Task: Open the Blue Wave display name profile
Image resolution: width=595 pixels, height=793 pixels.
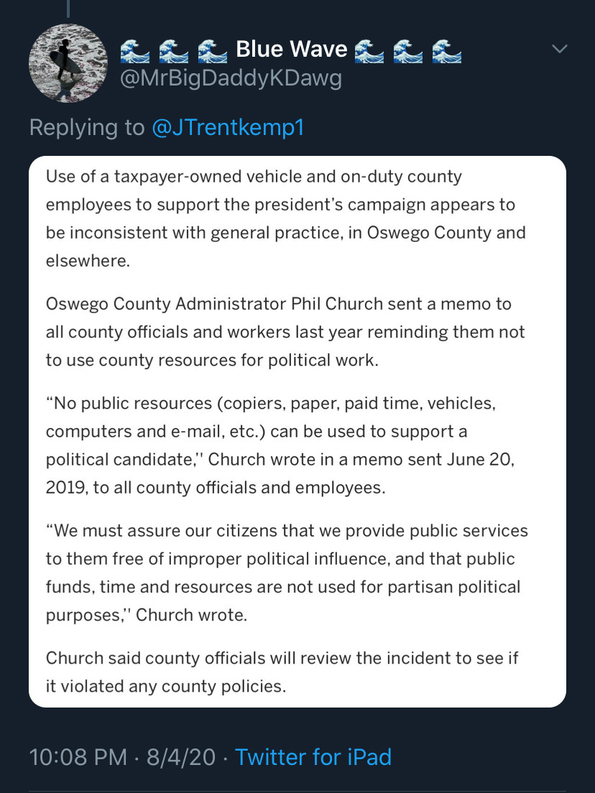Action: tap(292, 50)
